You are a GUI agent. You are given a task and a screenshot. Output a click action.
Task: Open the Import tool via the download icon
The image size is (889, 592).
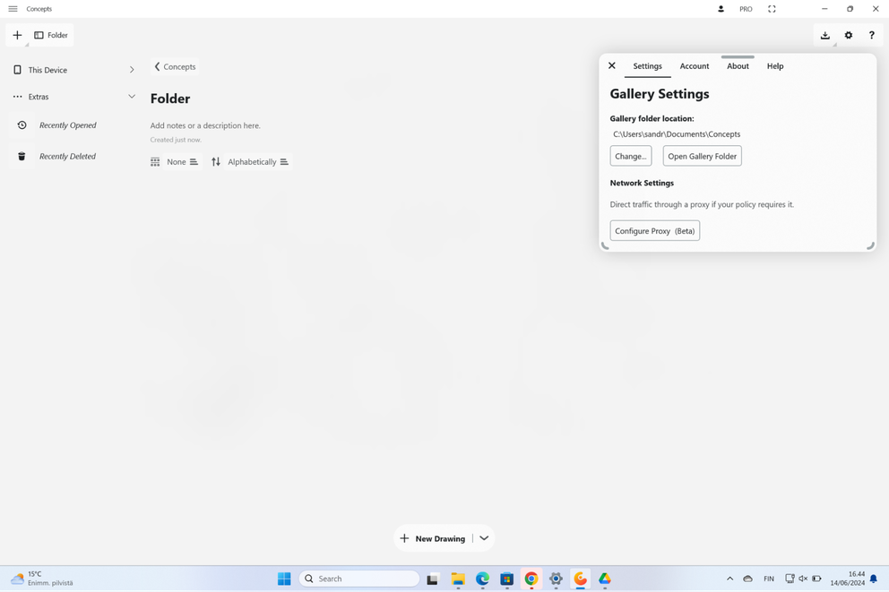pyautogui.click(x=824, y=35)
